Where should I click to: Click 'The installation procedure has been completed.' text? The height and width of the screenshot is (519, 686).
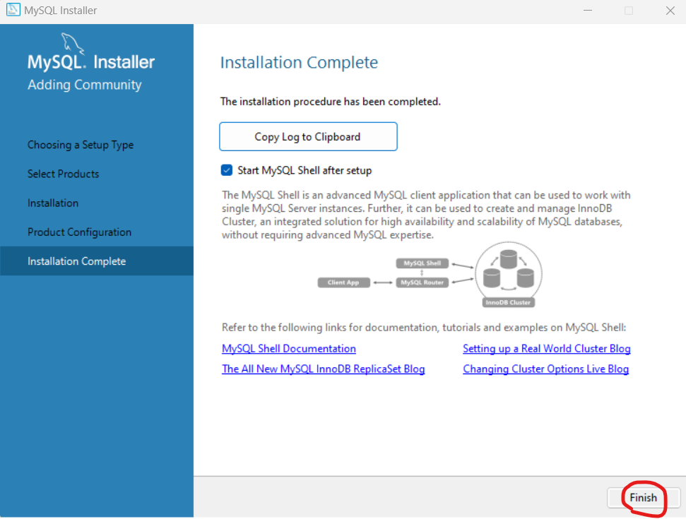(331, 102)
